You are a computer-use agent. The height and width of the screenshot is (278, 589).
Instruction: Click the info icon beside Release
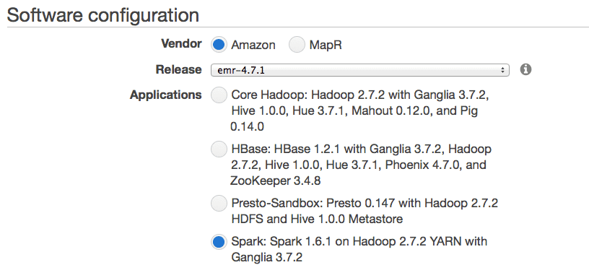click(525, 69)
